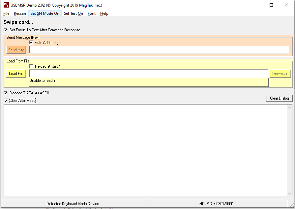Open the File menu
The height and width of the screenshot is (209, 295).
pyautogui.click(x=6, y=13)
